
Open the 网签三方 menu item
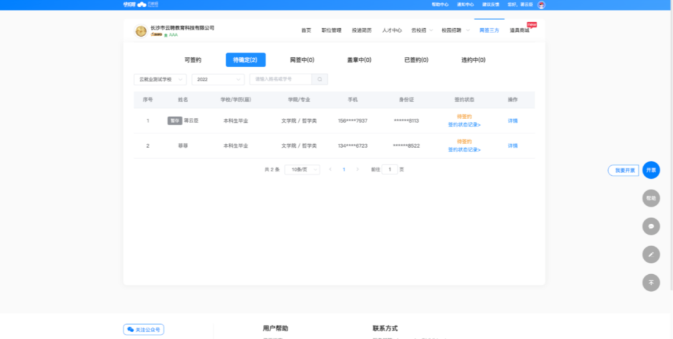coord(489,31)
